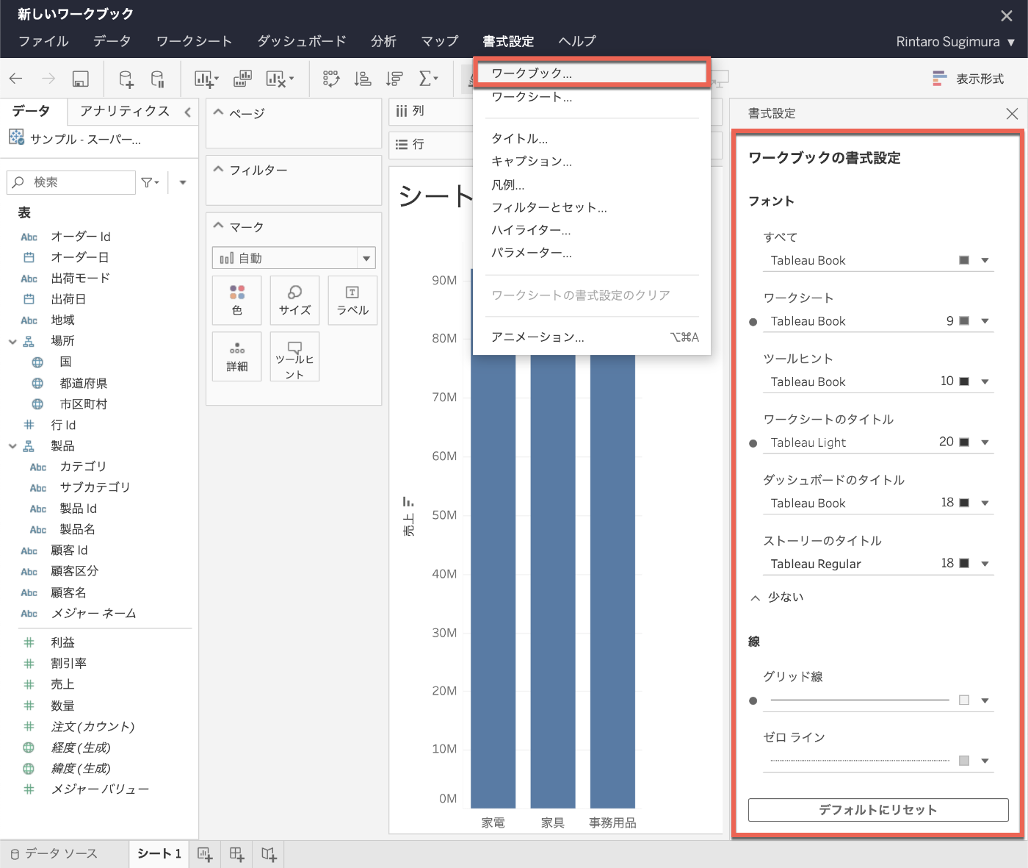
Task: Choose 凡例... from the format menu
Action: [591, 184]
